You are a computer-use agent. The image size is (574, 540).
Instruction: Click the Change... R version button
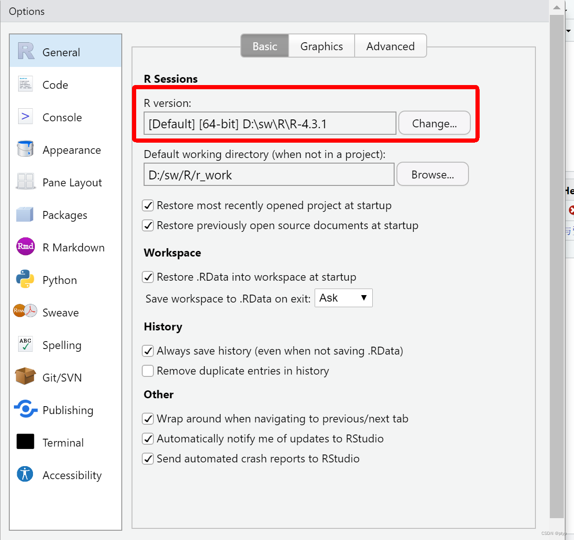coord(435,123)
